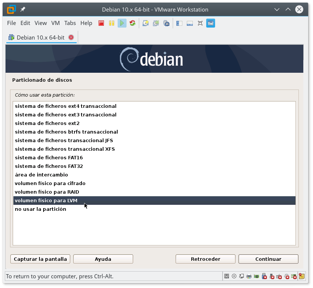Select sistema de ficheros ext2
Image resolution: width=313 pixels, height=288 pixels.
[154, 123]
